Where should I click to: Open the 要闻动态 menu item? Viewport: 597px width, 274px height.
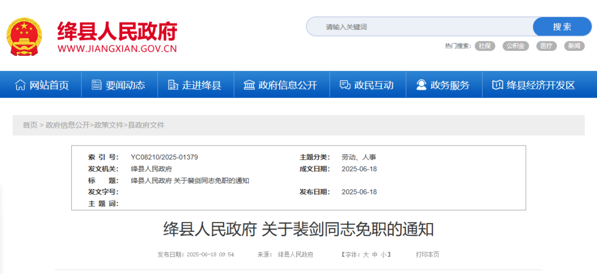pyautogui.click(x=125, y=85)
